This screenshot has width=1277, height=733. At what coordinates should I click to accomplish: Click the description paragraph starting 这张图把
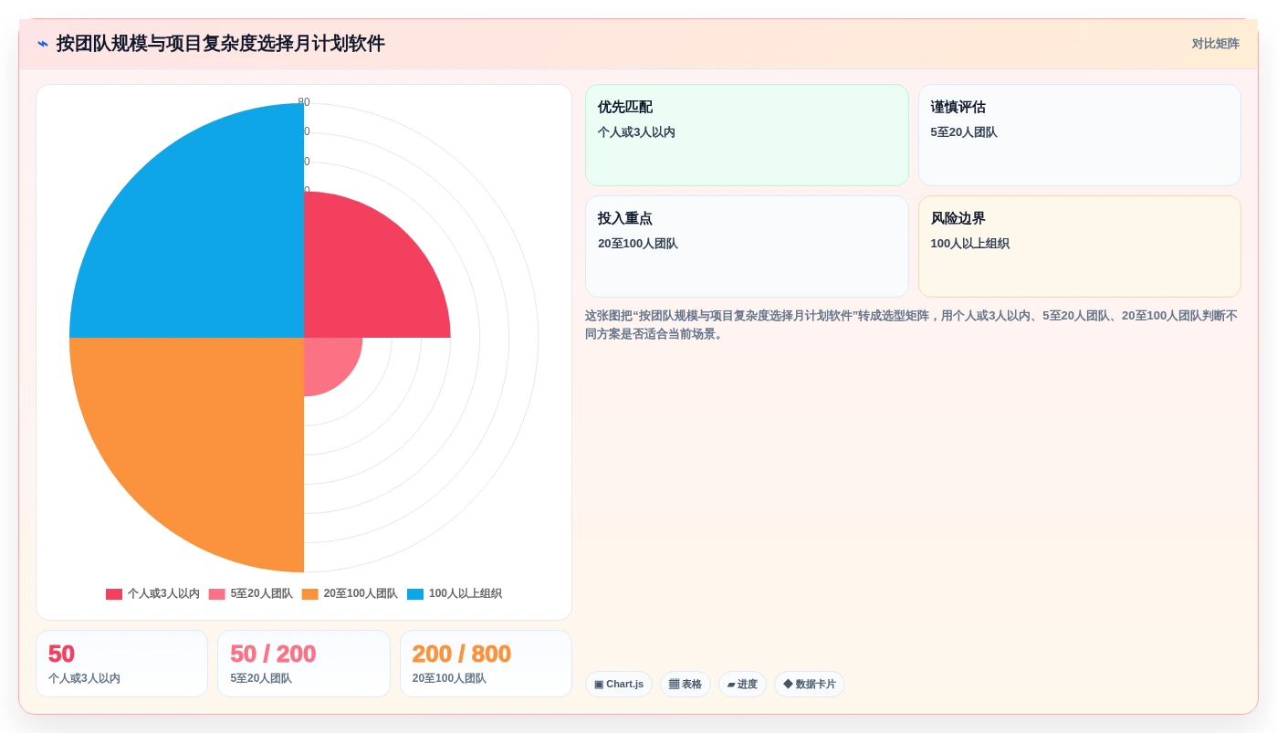(911, 324)
